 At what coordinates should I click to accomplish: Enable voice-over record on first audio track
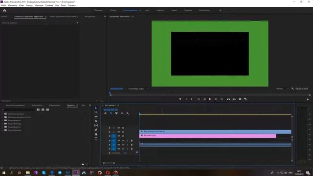pos(132,141)
